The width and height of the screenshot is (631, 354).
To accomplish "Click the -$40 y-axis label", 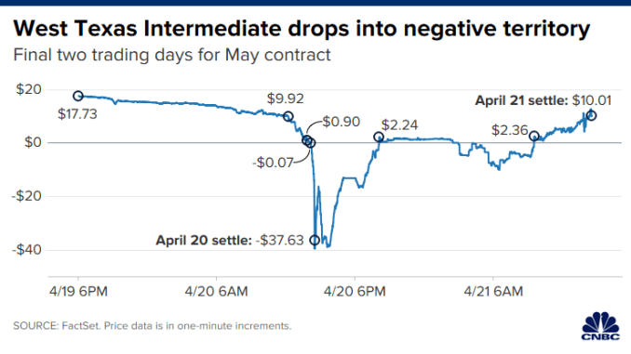I will (x=27, y=250).
